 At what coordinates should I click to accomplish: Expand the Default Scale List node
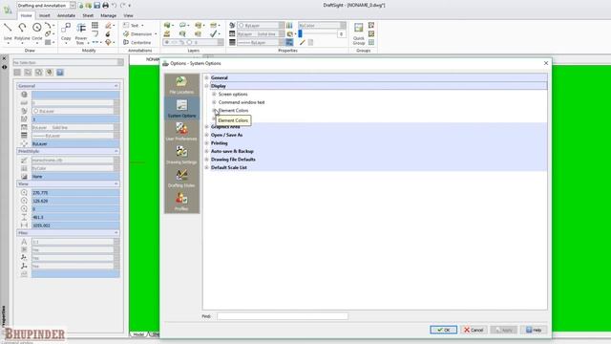click(206, 168)
